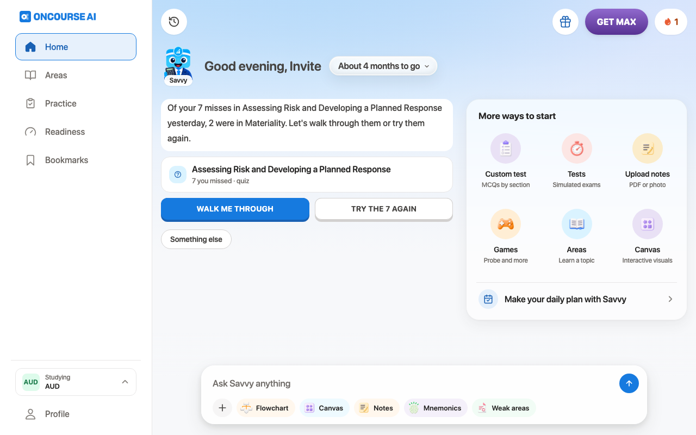Open Upload notes PDF or photo
Screen dimensions: 696x435
tap(648, 161)
